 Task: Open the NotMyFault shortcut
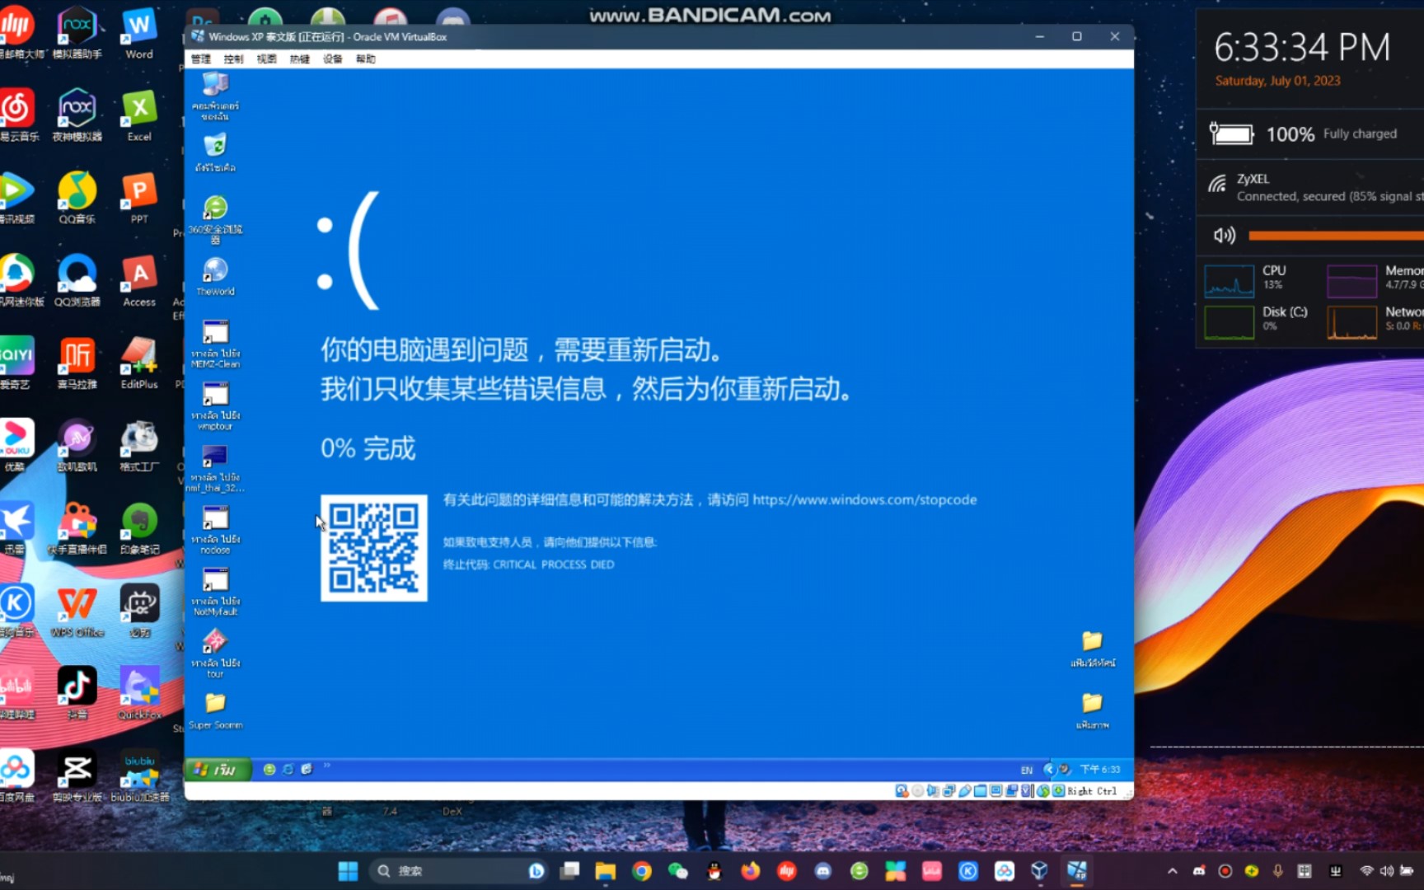[215, 591]
